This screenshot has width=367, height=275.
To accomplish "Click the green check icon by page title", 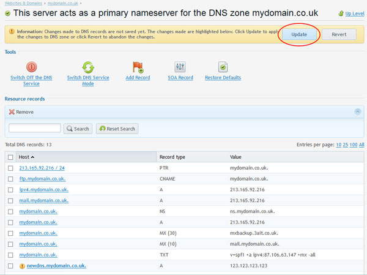I will 8,13.
